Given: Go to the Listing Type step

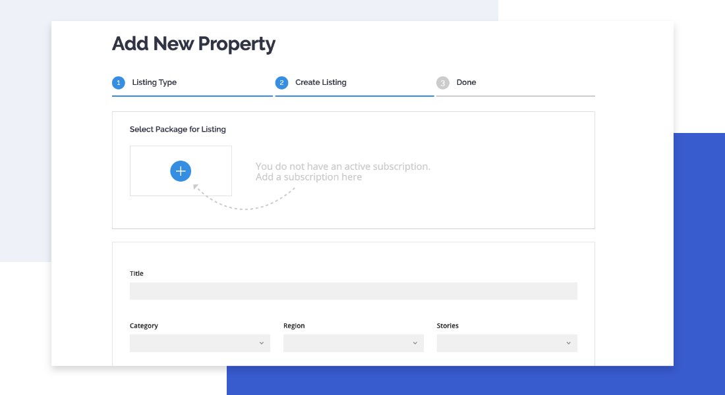Looking at the screenshot, I should [154, 83].
